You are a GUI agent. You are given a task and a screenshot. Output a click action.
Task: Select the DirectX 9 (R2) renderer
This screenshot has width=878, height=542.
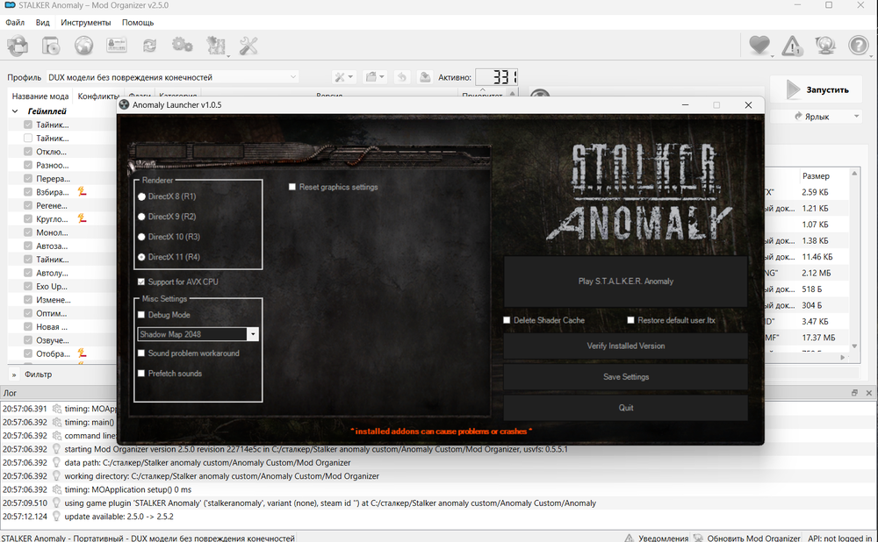coord(142,217)
